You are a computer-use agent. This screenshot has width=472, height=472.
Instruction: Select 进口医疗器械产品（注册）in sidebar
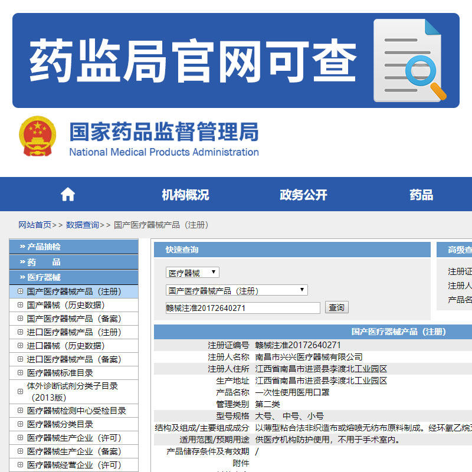click(x=74, y=332)
